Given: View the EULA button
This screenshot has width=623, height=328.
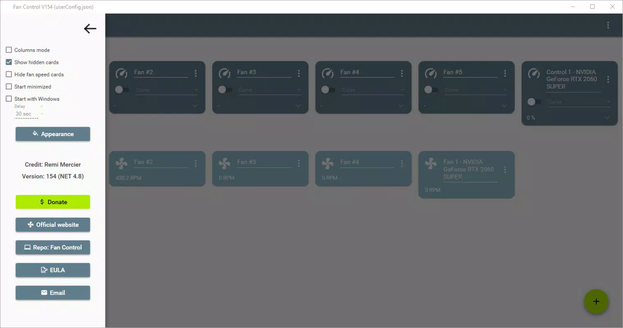Looking at the screenshot, I should coord(53,270).
